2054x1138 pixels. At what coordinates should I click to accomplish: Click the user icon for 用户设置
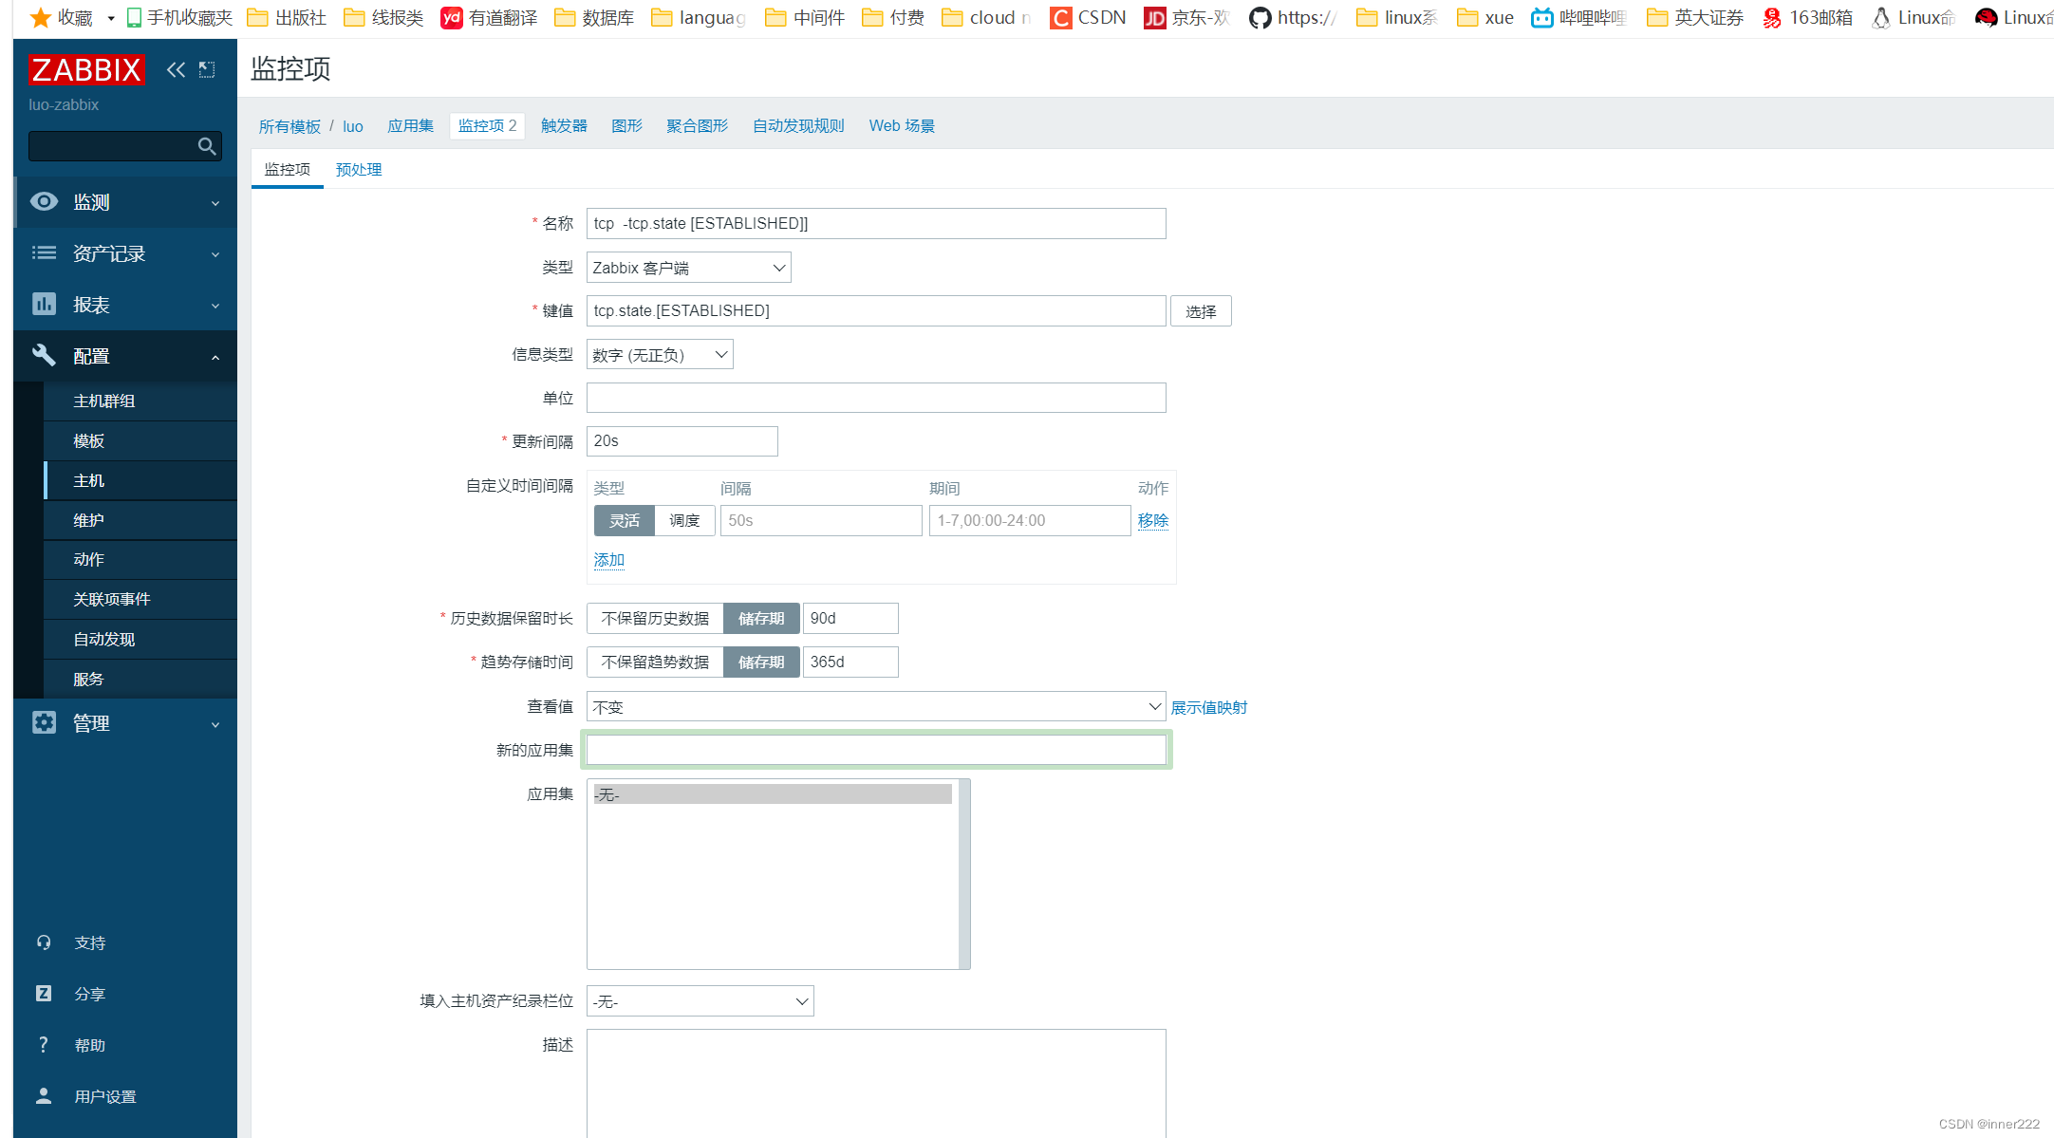[x=44, y=1096]
